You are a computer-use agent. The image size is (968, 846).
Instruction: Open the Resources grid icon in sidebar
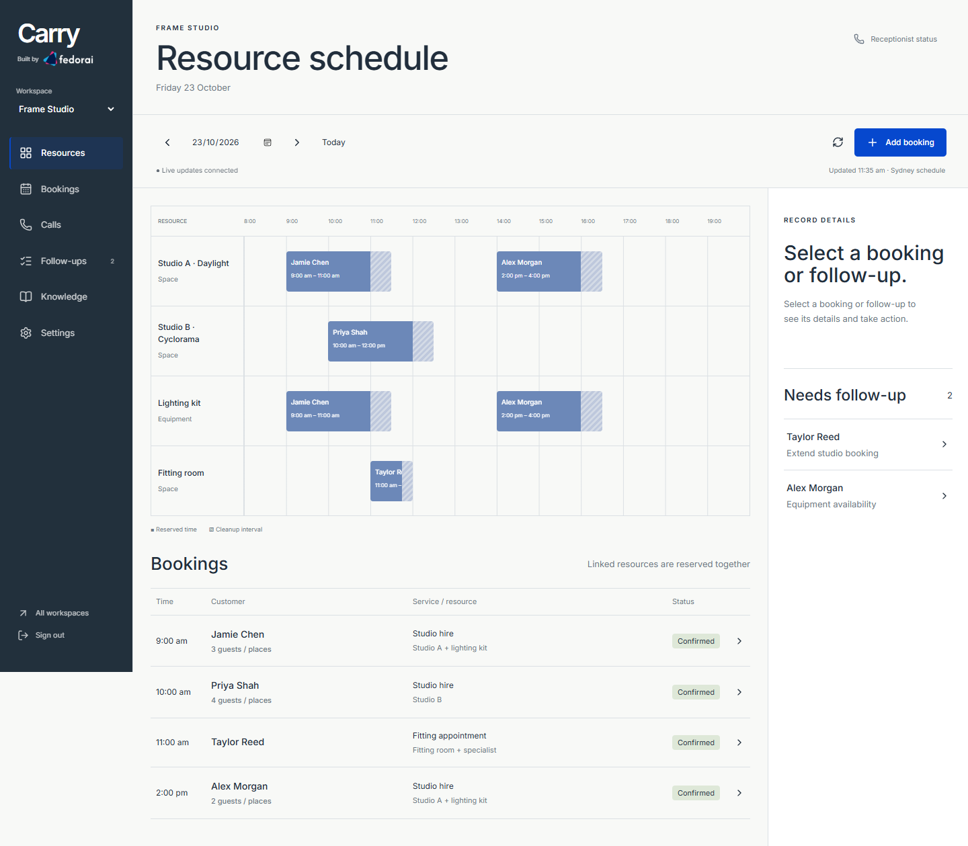(26, 153)
